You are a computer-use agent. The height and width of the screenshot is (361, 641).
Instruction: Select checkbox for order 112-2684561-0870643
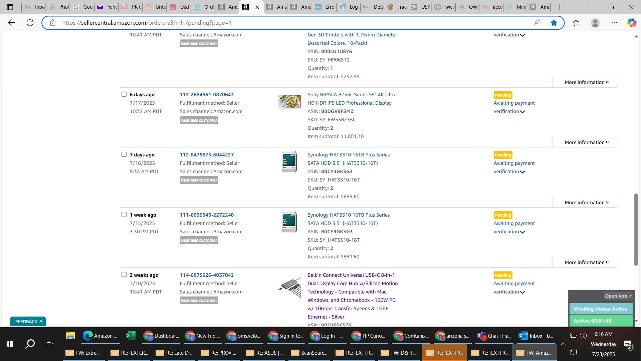(x=124, y=94)
